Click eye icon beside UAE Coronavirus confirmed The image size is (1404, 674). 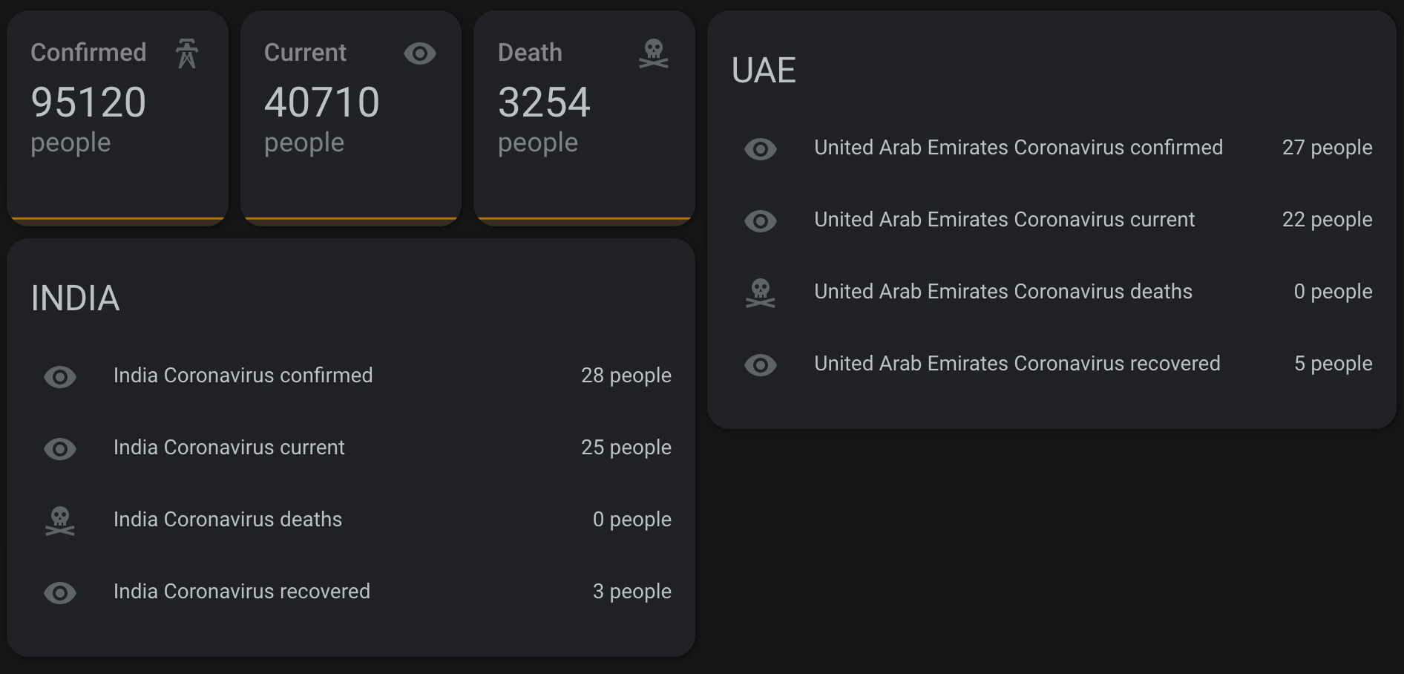tap(761, 149)
